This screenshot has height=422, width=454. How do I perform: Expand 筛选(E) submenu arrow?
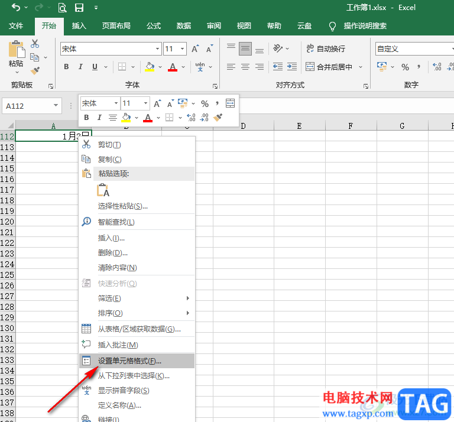coord(188,298)
